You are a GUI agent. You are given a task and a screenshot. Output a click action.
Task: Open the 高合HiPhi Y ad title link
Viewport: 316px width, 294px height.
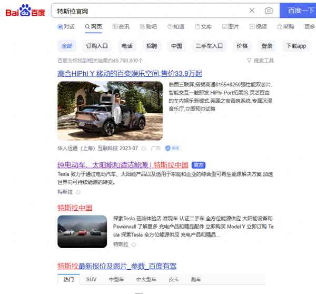click(x=130, y=74)
